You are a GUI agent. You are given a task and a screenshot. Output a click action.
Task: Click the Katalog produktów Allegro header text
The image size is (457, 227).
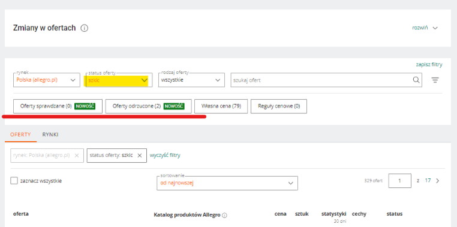click(x=187, y=215)
